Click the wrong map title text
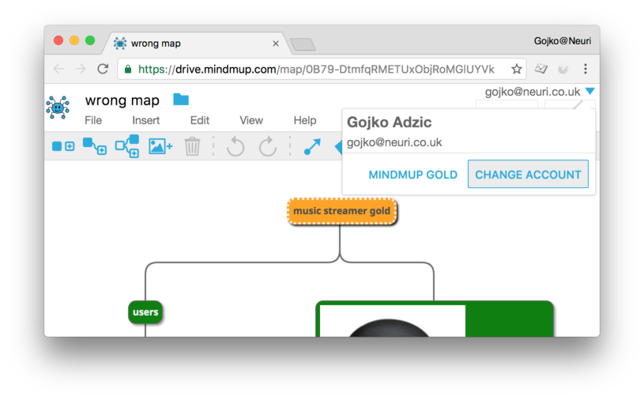The image size is (644, 400). 122,100
